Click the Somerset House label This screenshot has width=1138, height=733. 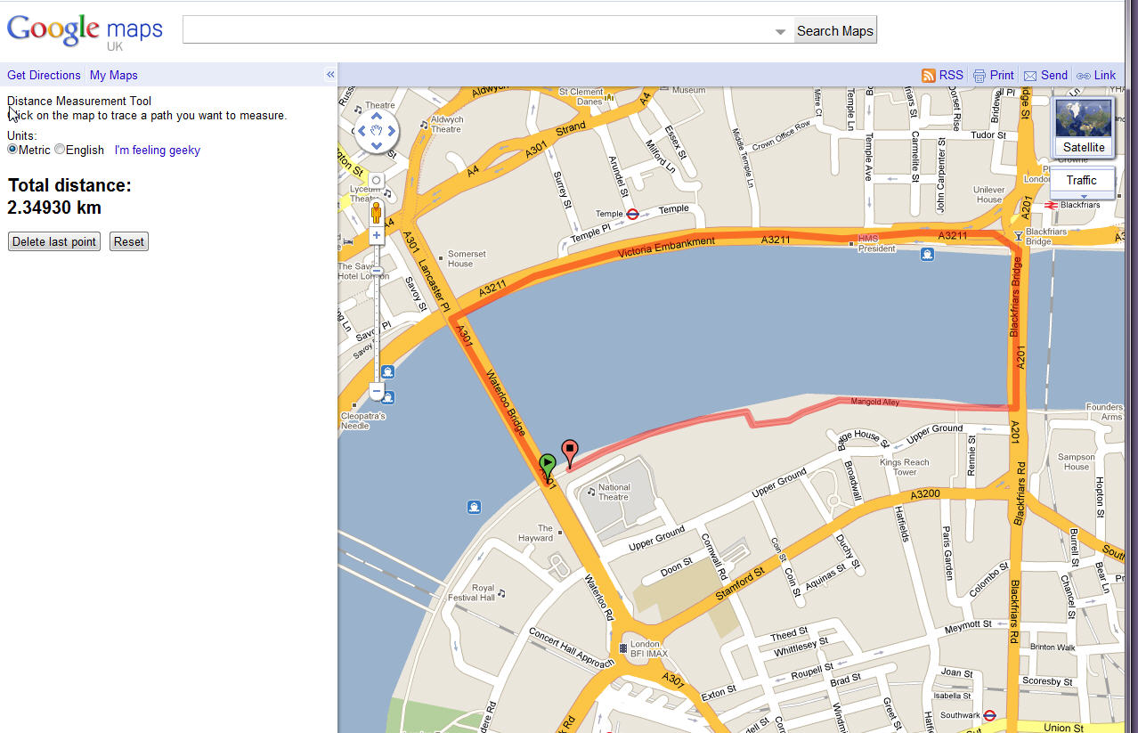[x=467, y=259]
